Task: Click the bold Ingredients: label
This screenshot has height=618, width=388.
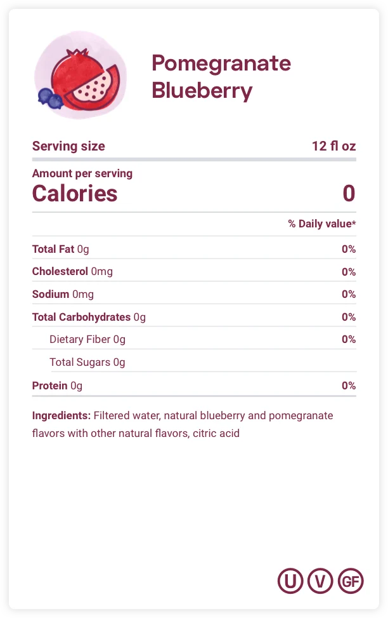Action: click(61, 416)
